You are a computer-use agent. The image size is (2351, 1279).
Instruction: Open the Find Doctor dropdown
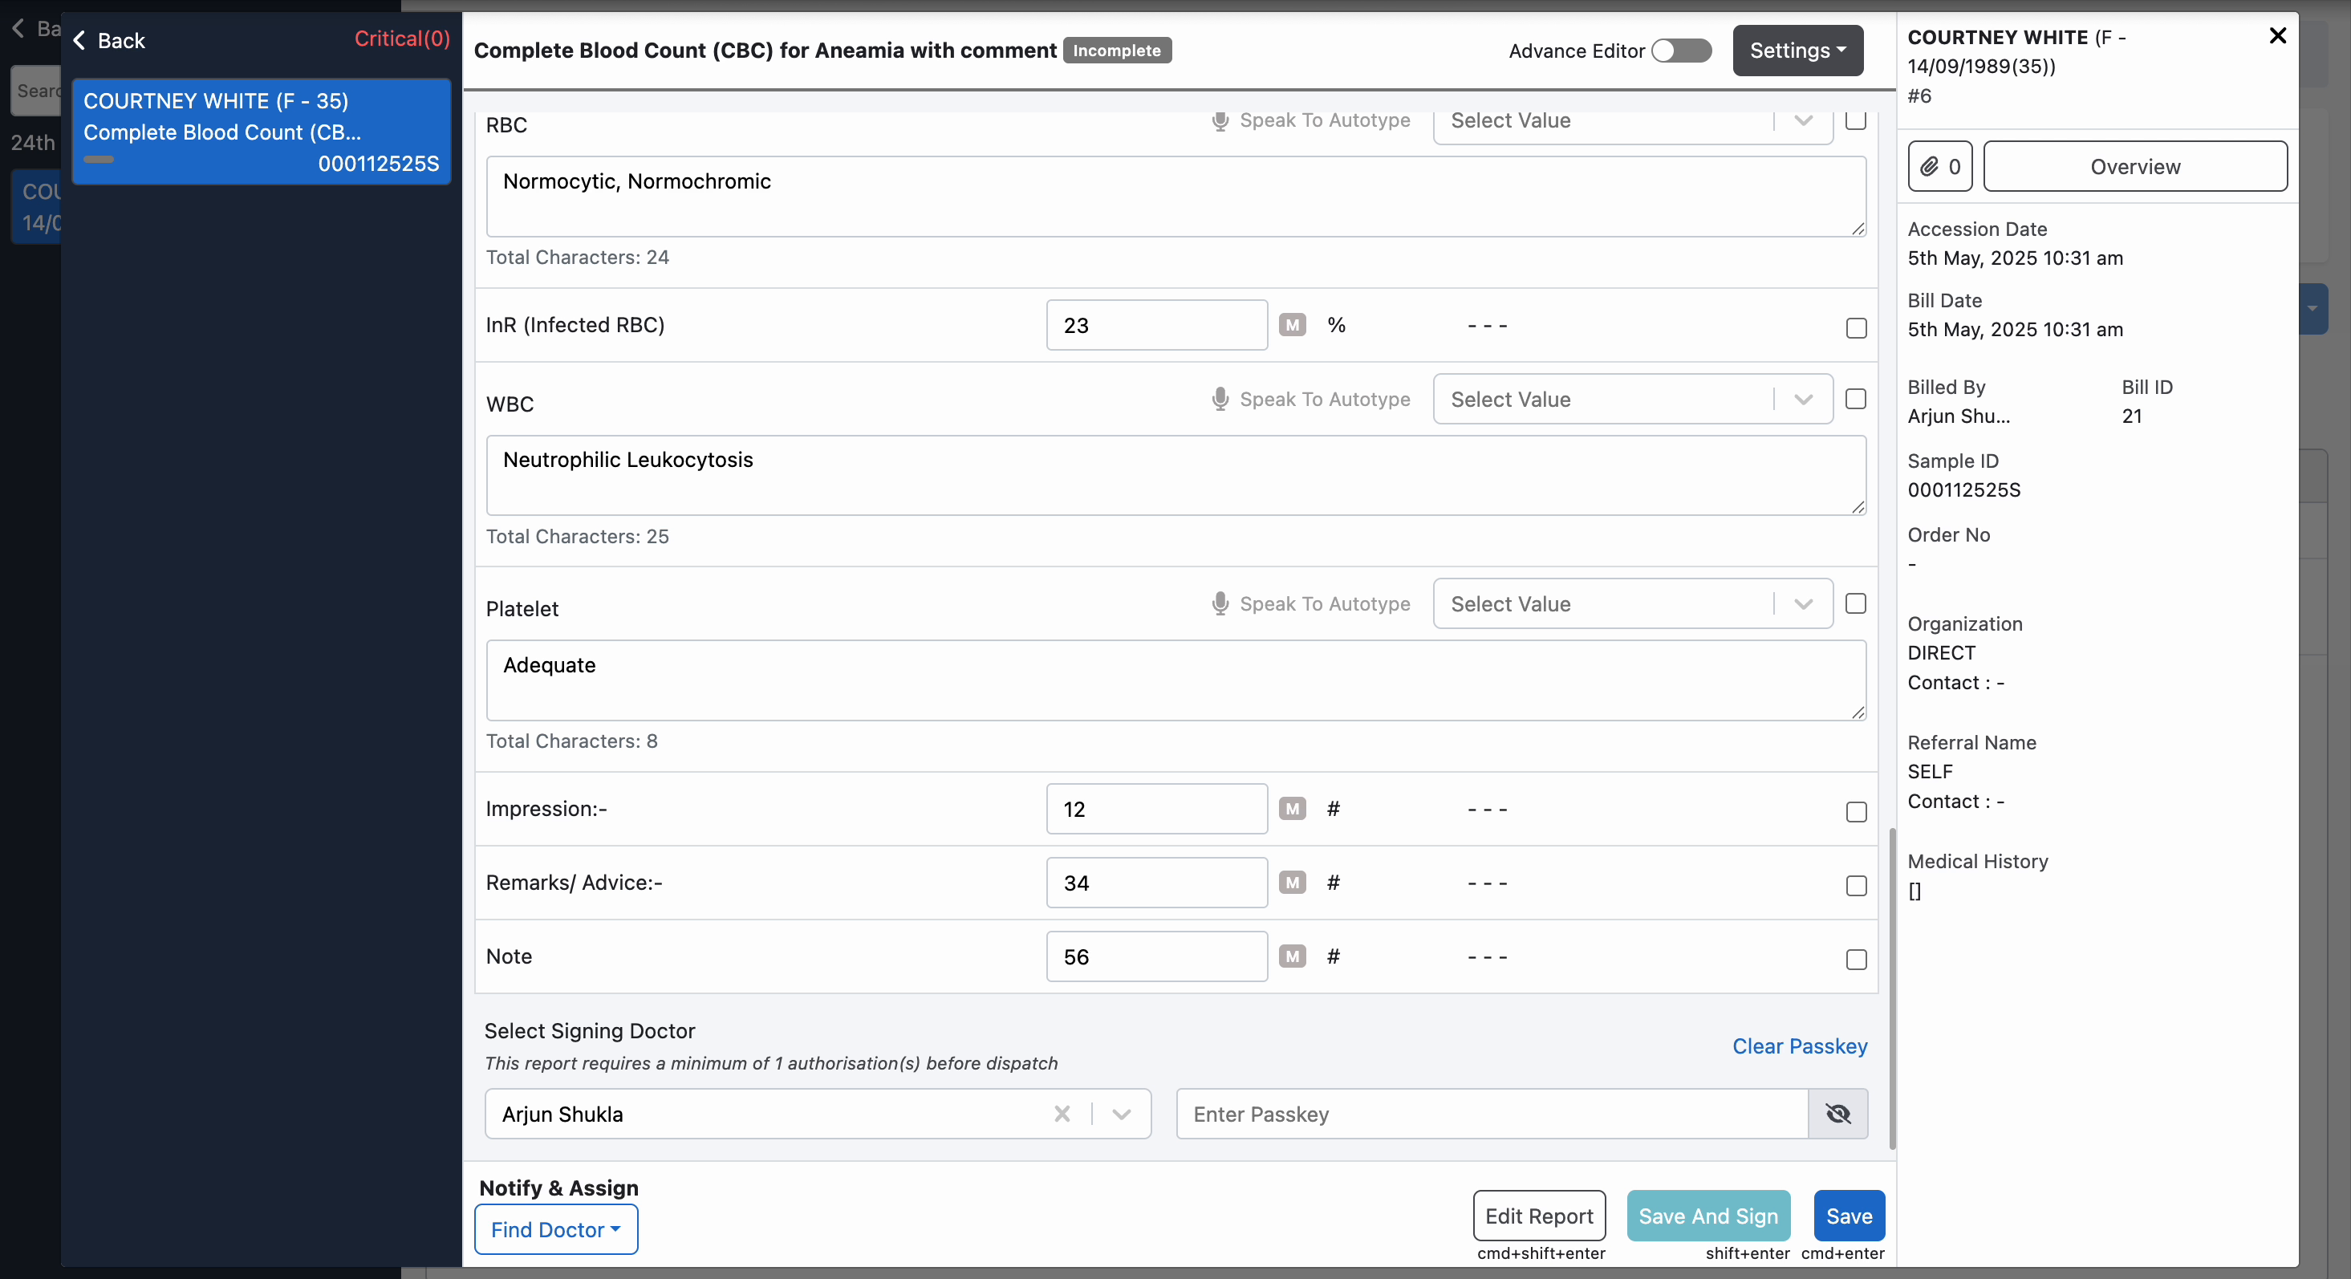click(555, 1230)
